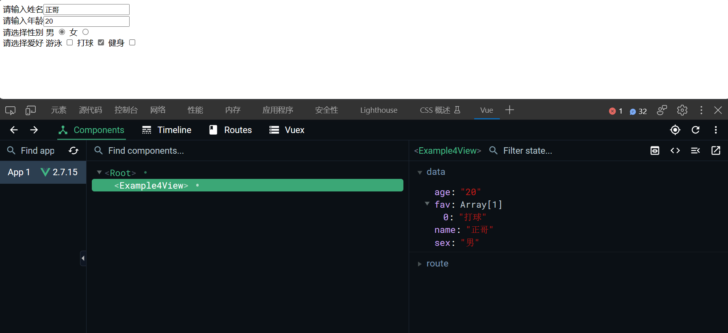The image size is (728, 333).
Task: Open the Vuex tab
Action: [x=287, y=130]
